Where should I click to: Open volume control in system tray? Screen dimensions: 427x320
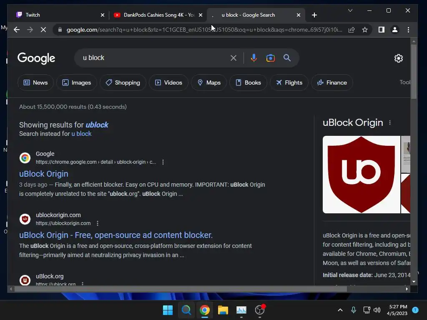(x=377, y=310)
